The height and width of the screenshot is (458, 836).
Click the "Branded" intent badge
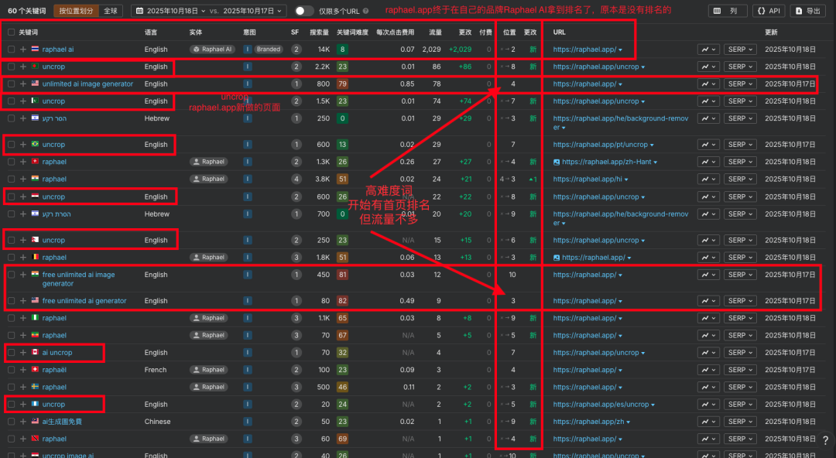(268, 49)
